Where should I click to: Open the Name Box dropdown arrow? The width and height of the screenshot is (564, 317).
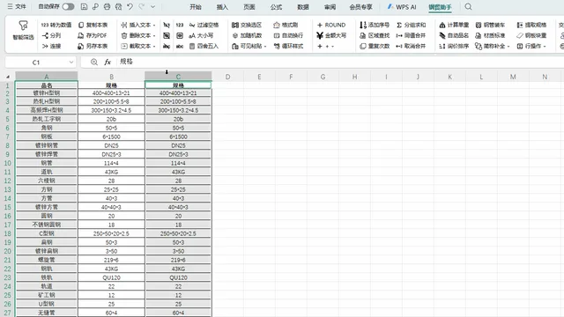coord(71,63)
